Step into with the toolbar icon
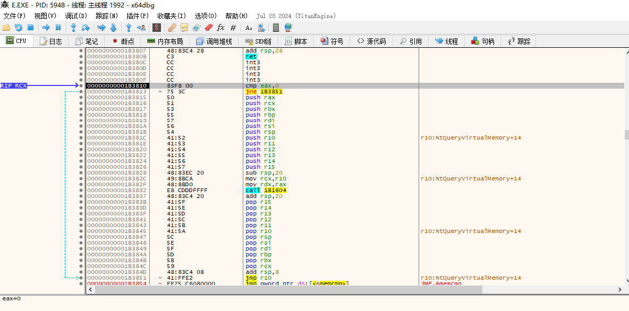This screenshot has height=311, width=629. pyautogui.click(x=73, y=28)
